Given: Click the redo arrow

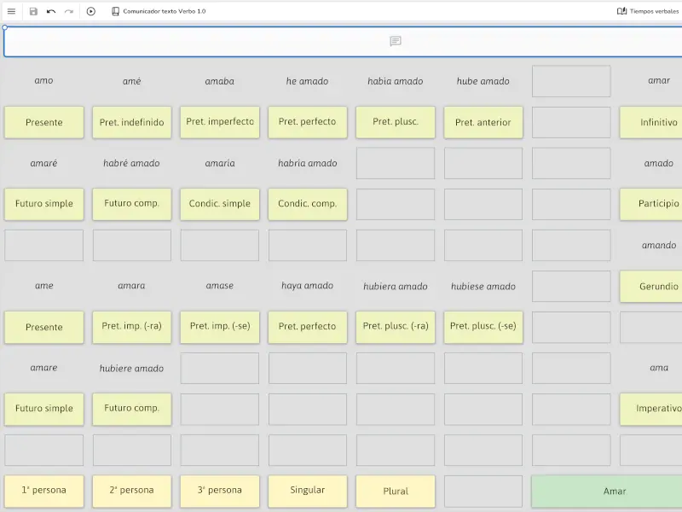Looking at the screenshot, I should coord(69,11).
